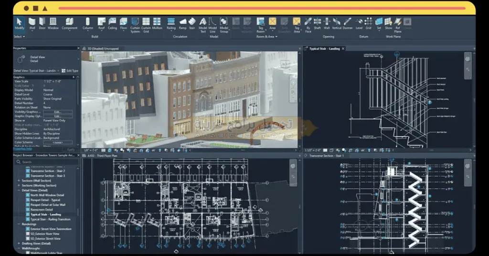The height and width of the screenshot is (256, 489).
Task: Select the By Face opening tool
Action: pyautogui.click(x=308, y=25)
